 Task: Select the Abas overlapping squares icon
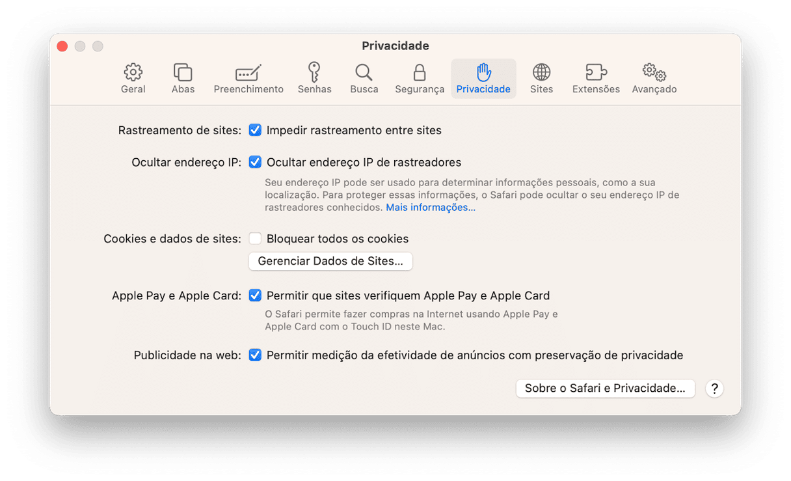(183, 72)
